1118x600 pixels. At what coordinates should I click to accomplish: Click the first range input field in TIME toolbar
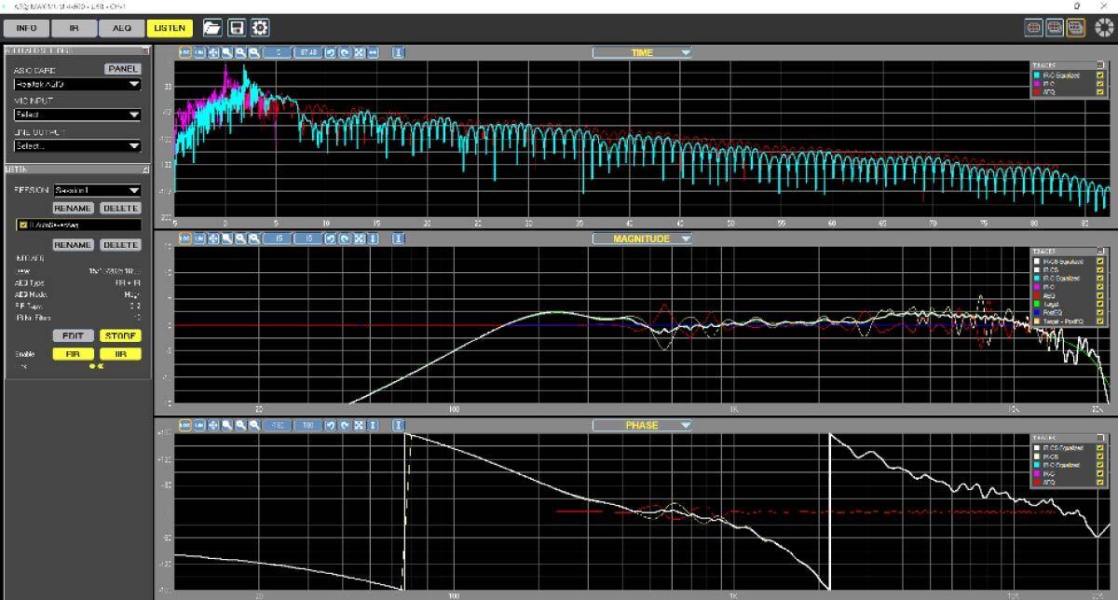pos(278,53)
